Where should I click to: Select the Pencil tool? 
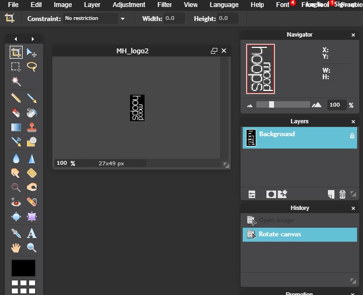16,99
